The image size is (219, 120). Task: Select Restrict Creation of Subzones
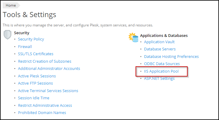point(45,61)
